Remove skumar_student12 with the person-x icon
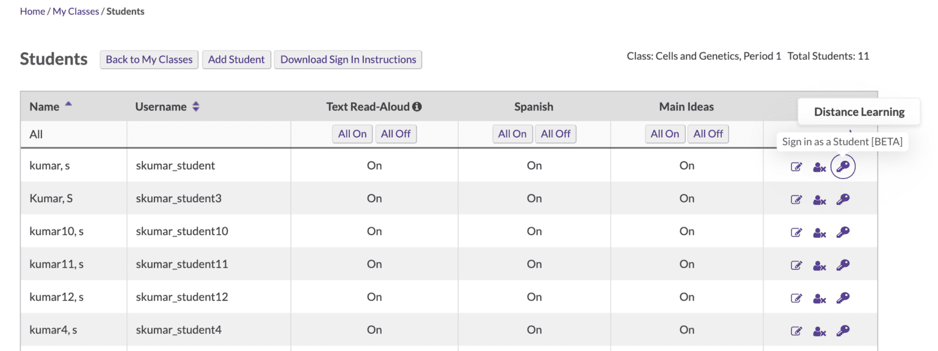 point(819,298)
